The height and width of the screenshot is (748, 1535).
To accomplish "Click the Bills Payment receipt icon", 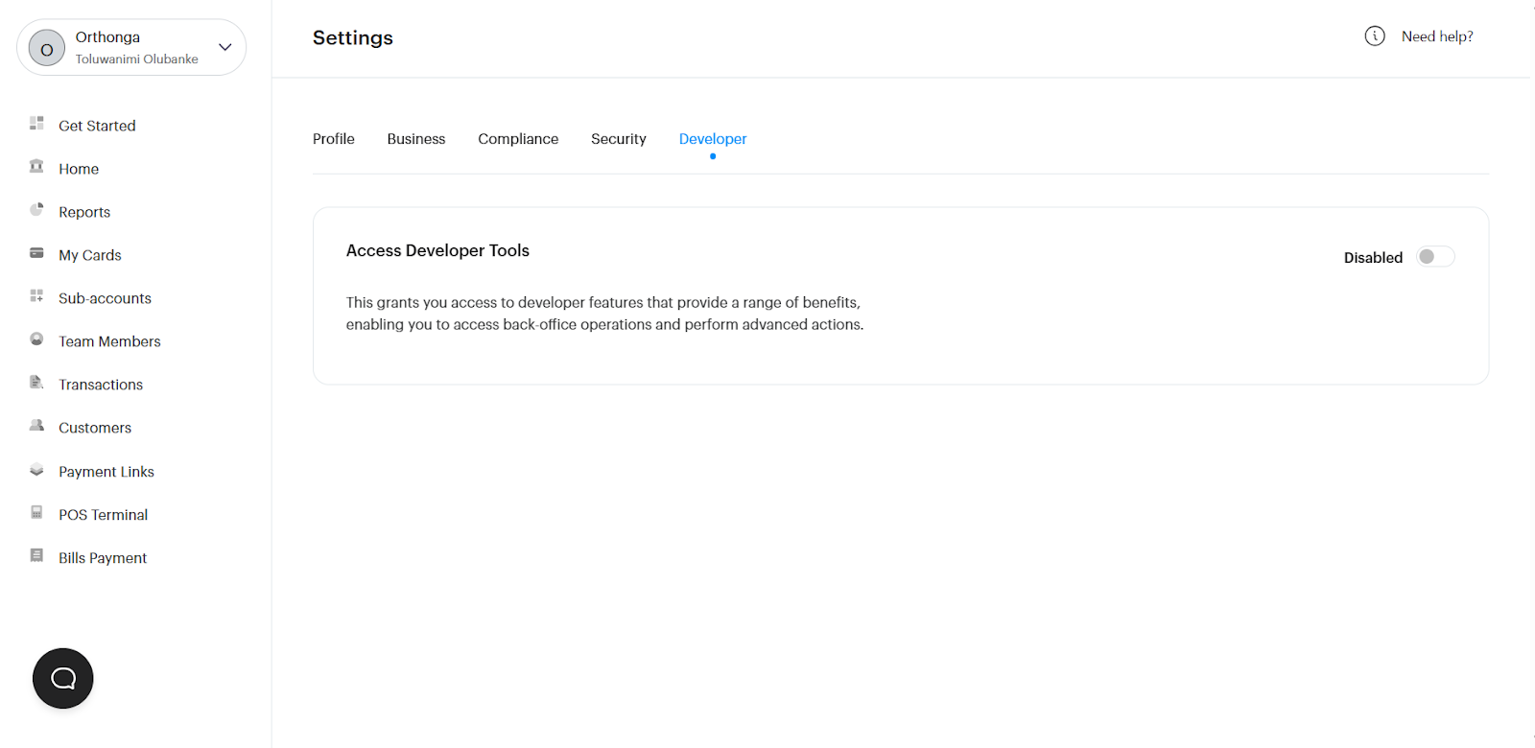I will (36, 556).
